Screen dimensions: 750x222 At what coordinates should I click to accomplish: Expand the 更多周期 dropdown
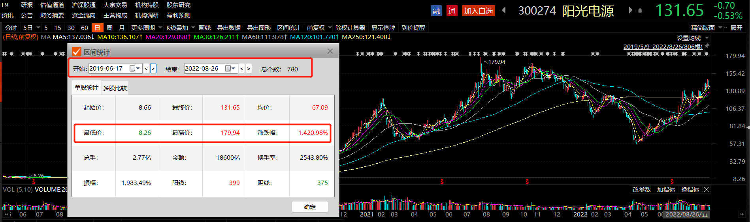click(x=147, y=28)
